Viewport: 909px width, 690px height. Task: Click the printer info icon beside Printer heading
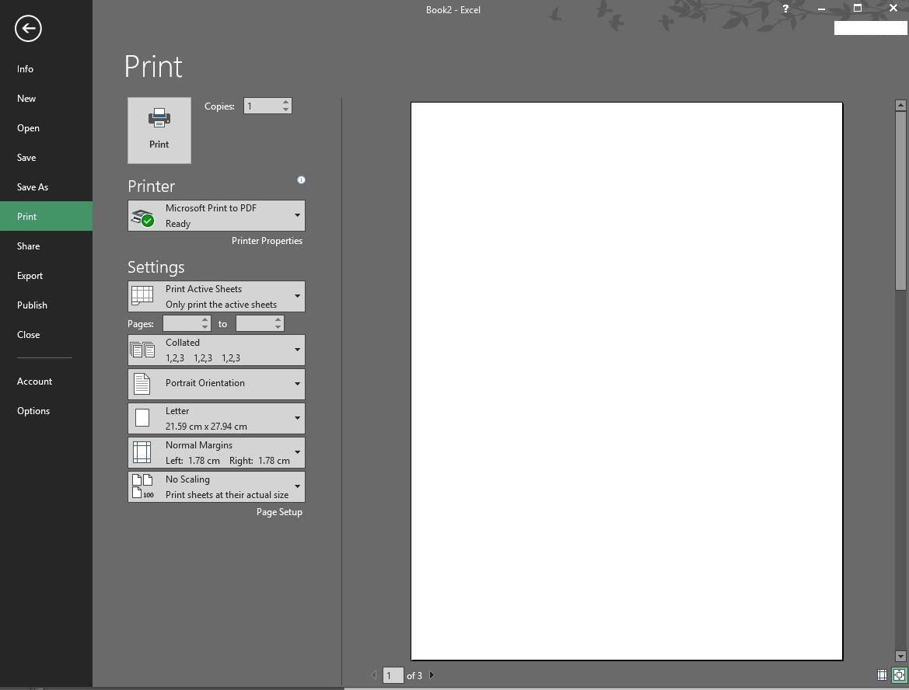301,179
